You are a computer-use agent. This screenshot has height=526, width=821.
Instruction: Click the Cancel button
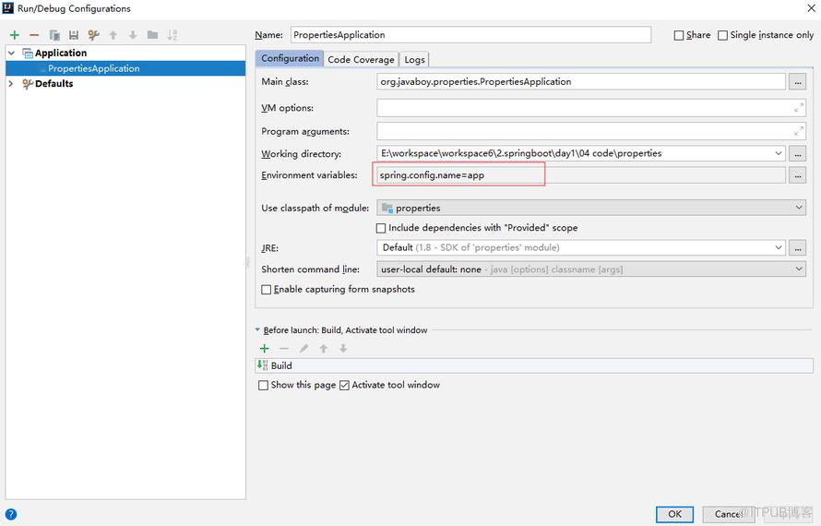[x=730, y=514]
